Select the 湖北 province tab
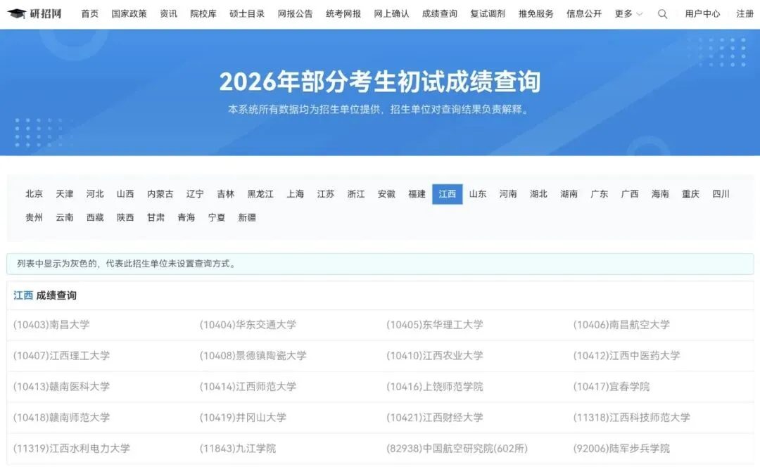 [x=538, y=194]
